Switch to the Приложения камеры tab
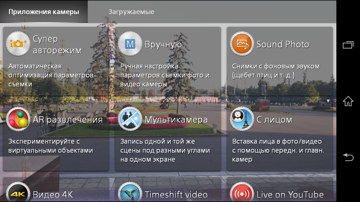360x202 pixels. pyautogui.click(x=44, y=12)
